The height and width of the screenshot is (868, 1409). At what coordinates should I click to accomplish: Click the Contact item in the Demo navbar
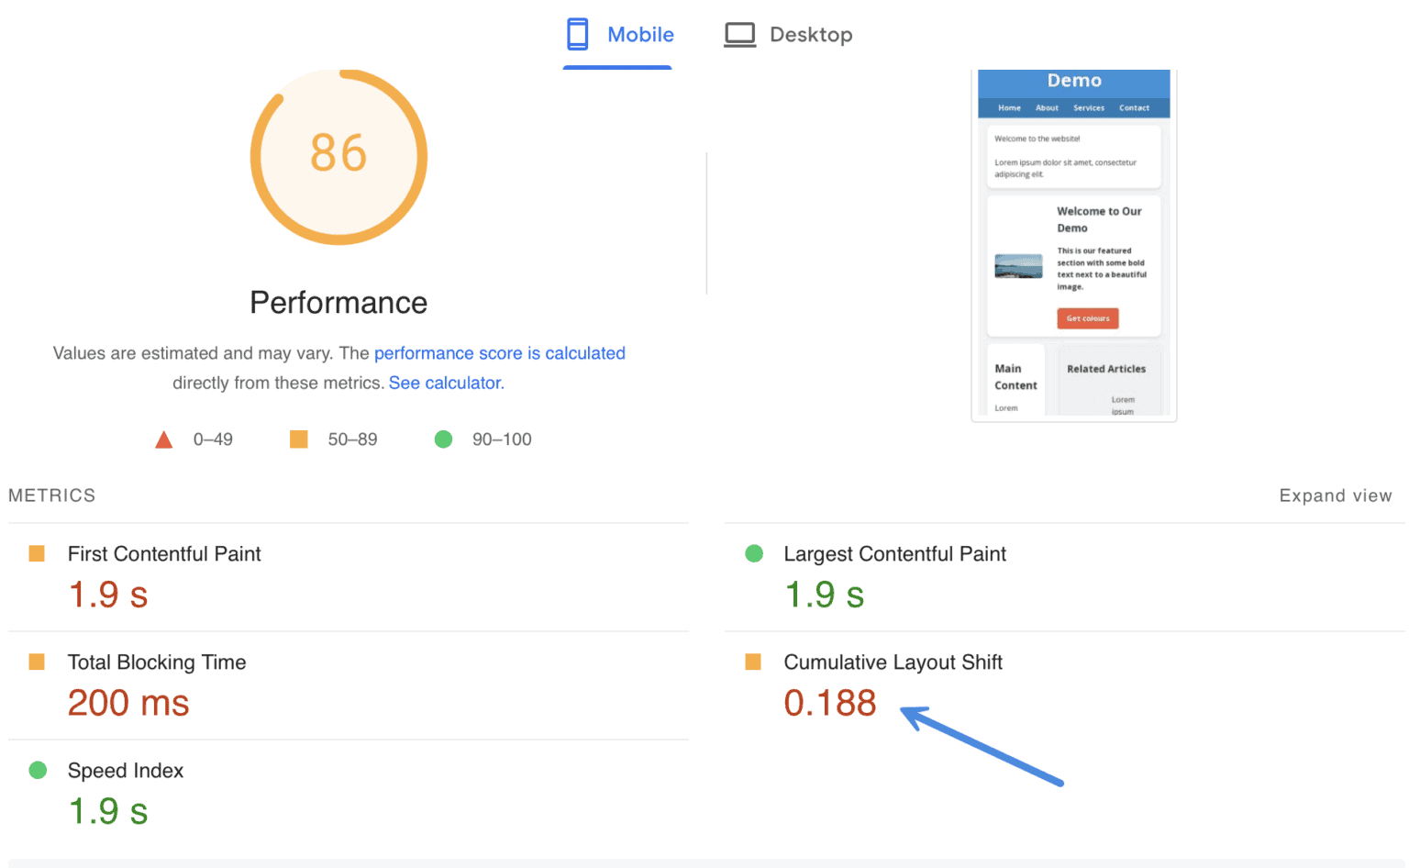click(1136, 107)
